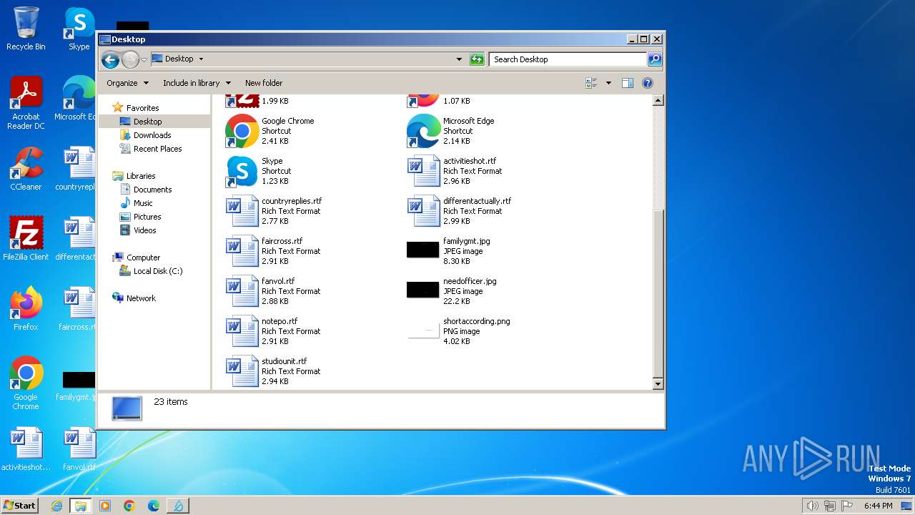Viewport: 915px width, 515px height.
Task: Click the Change your view icon
Action: 591,83
